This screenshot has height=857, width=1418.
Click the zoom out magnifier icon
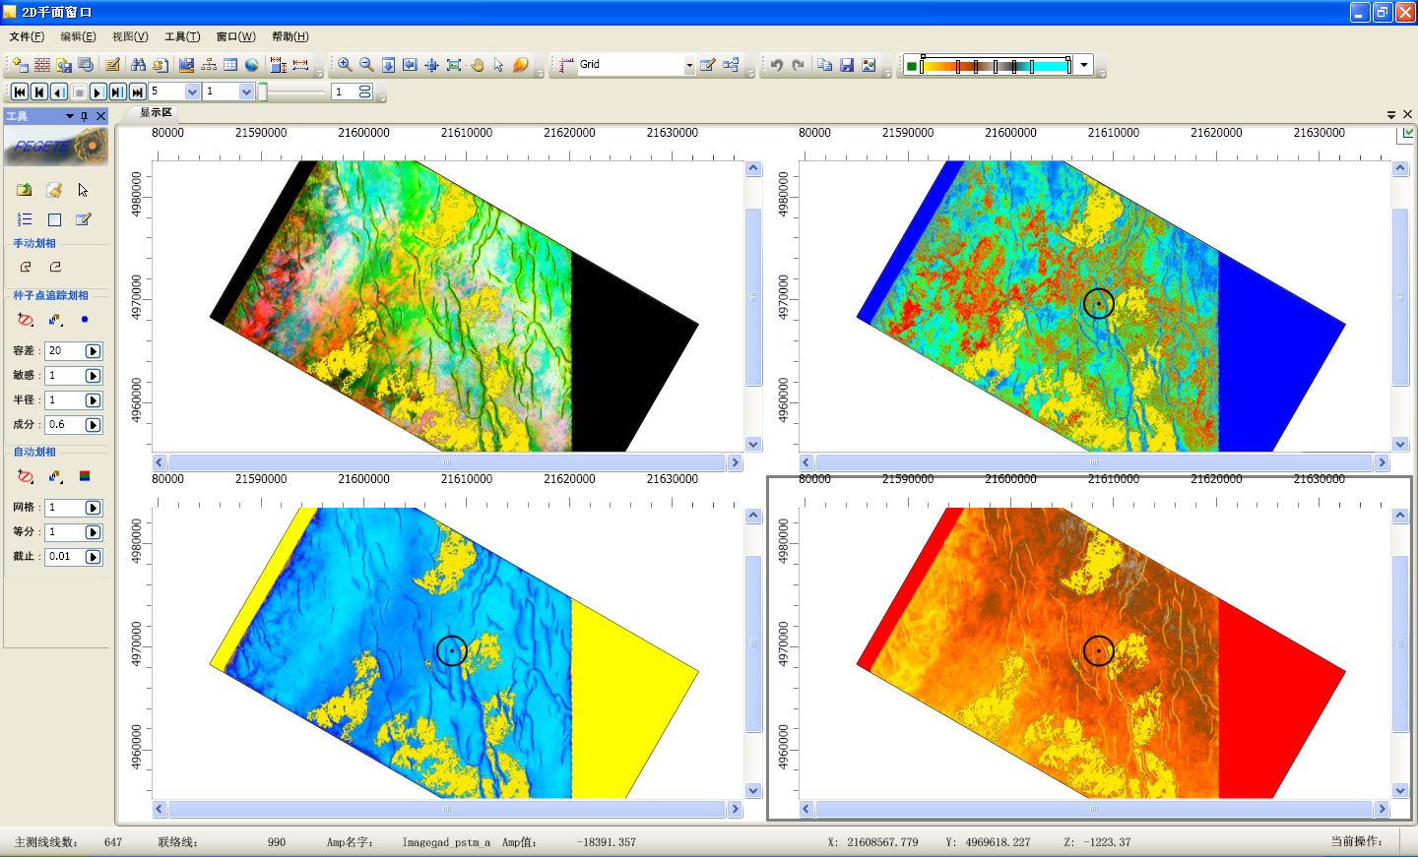(366, 65)
